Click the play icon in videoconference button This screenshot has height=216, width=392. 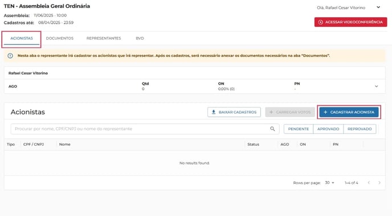point(320,22)
